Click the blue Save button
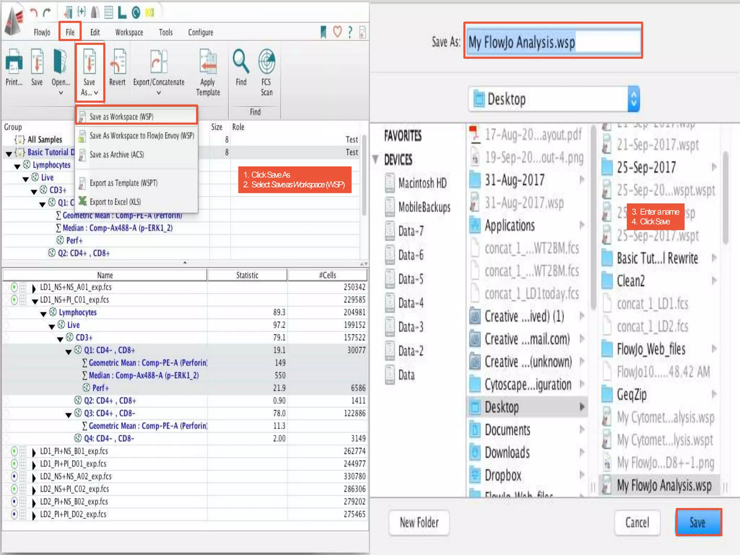Screen dimensions: 740x555 point(698,522)
